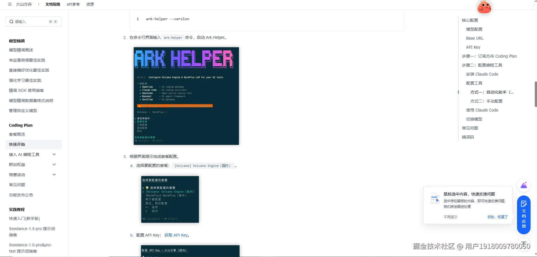Jump to 步骤二：配置编程工具
The width and height of the screenshot is (537, 257).
point(482,65)
